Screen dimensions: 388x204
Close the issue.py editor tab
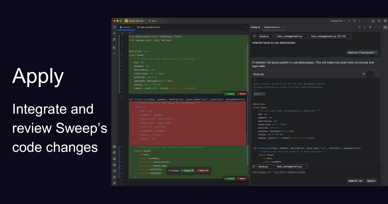click(x=132, y=27)
